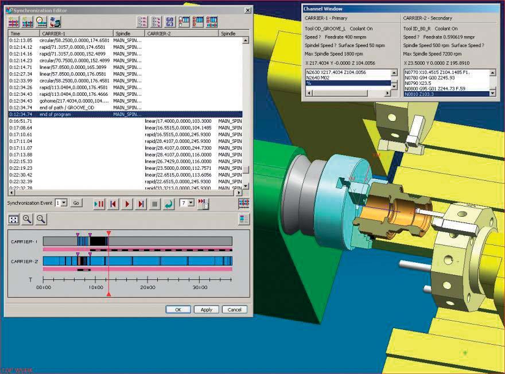
Task: Click the Go button
Action: (76, 203)
